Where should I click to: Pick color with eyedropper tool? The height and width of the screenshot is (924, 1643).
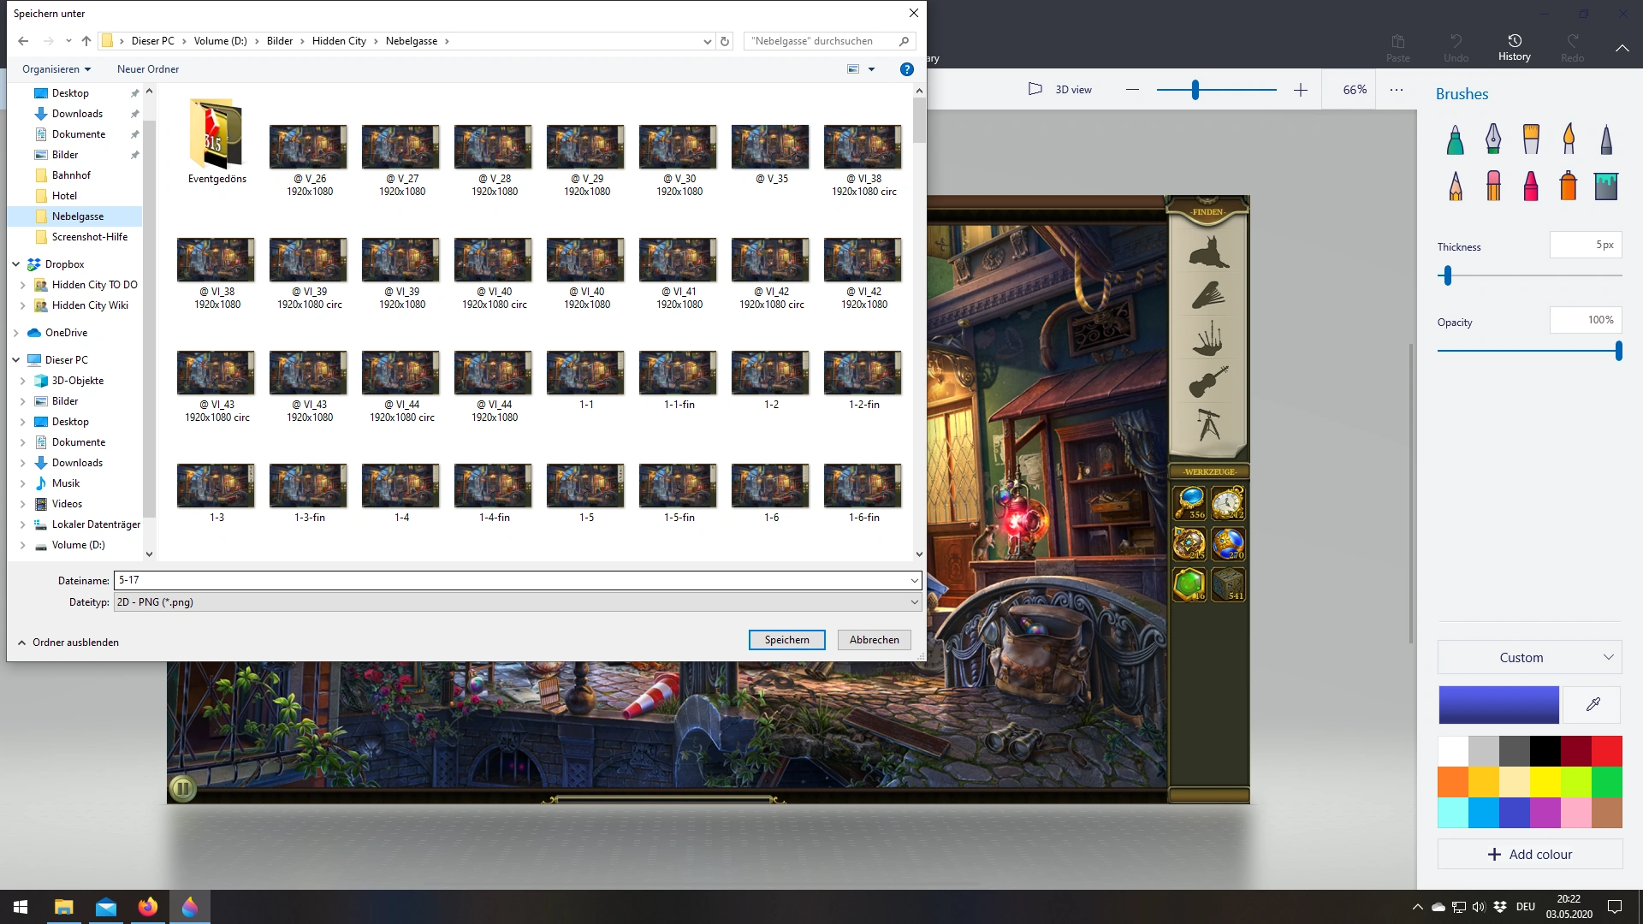(1593, 704)
